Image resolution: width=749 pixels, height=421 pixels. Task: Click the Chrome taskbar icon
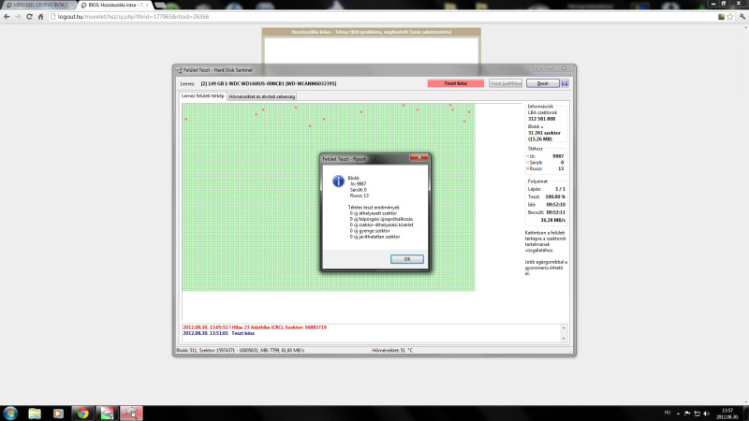pos(82,413)
